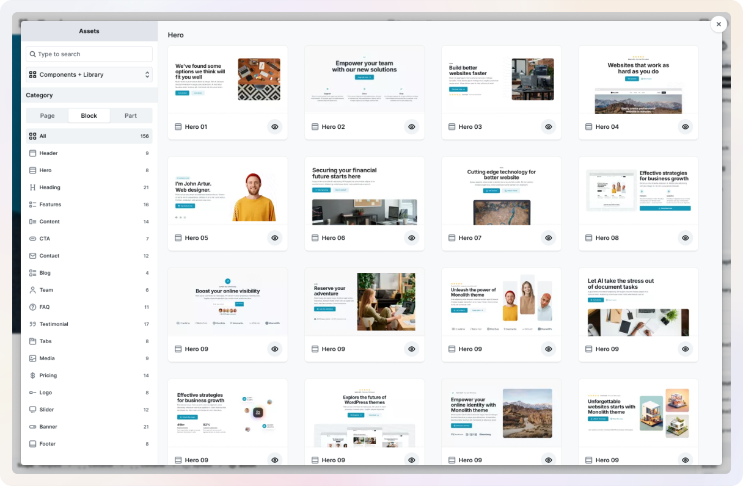Click the Pricing dollar sign icon
Viewport: 743px width, 486px height.
[x=33, y=375]
